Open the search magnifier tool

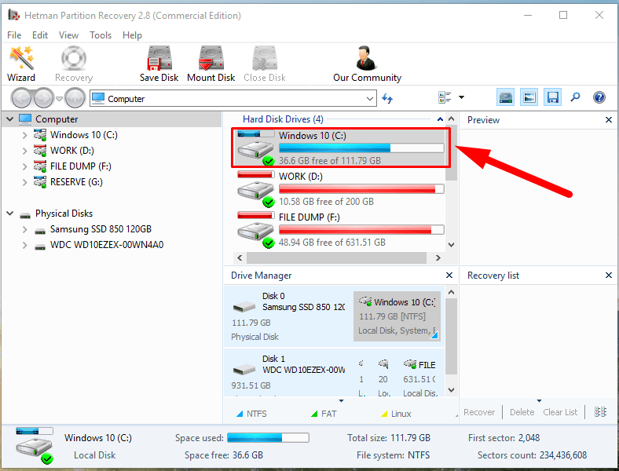coord(576,97)
